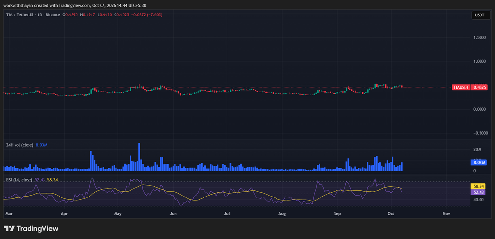Click the Nov label on the time axis
The width and height of the screenshot is (495, 239).
pos(446,214)
